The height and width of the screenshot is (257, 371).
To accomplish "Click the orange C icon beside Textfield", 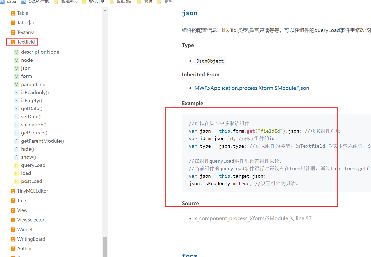I will point(13,42).
